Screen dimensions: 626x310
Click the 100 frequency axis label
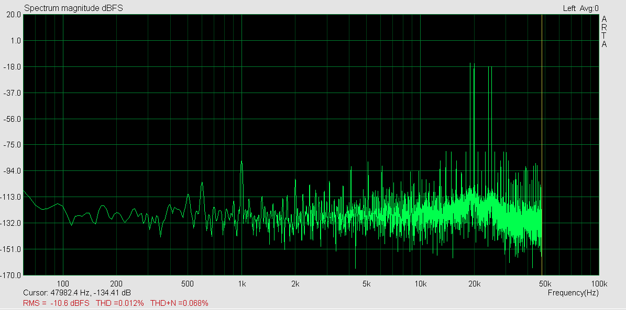[63, 284]
